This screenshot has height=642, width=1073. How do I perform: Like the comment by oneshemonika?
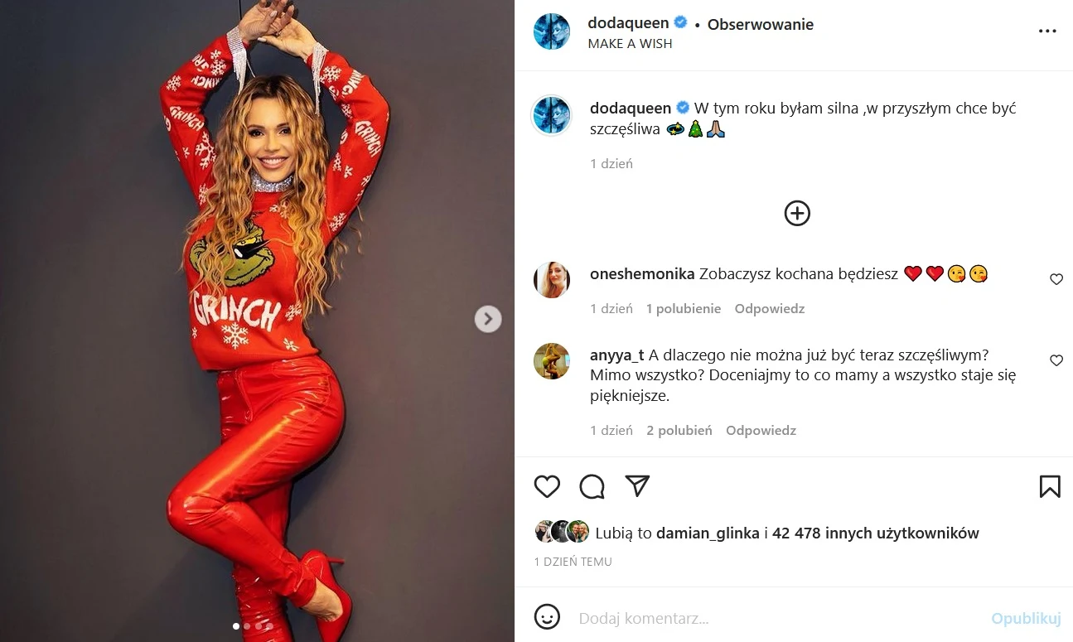pyautogui.click(x=1056, y=280)
